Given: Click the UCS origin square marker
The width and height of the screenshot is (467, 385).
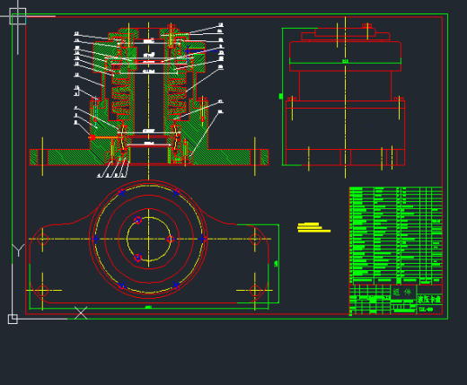Looking at the screenshot, I should 13,319.
